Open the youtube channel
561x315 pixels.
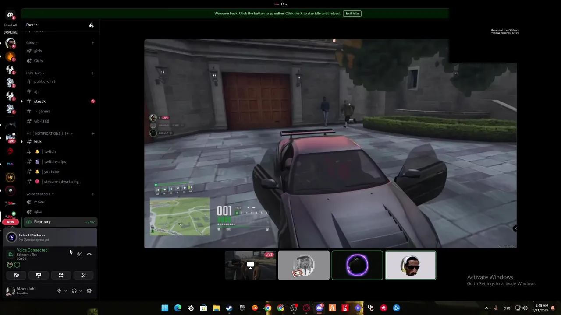pyautogui.click(x=60, y=171)
